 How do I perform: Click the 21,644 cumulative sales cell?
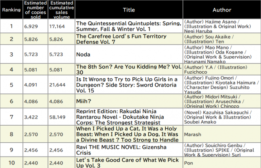61,85
